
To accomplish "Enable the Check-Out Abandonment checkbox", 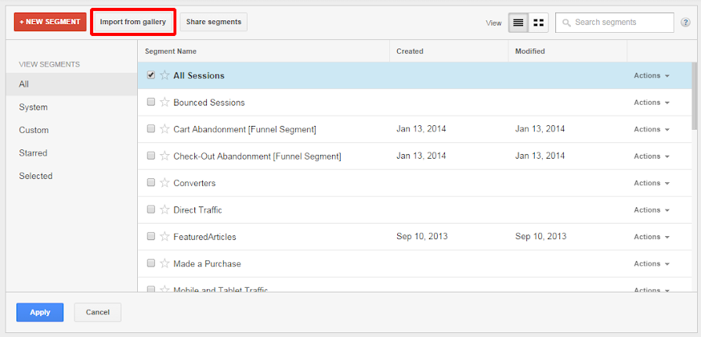I will point(151,156).
